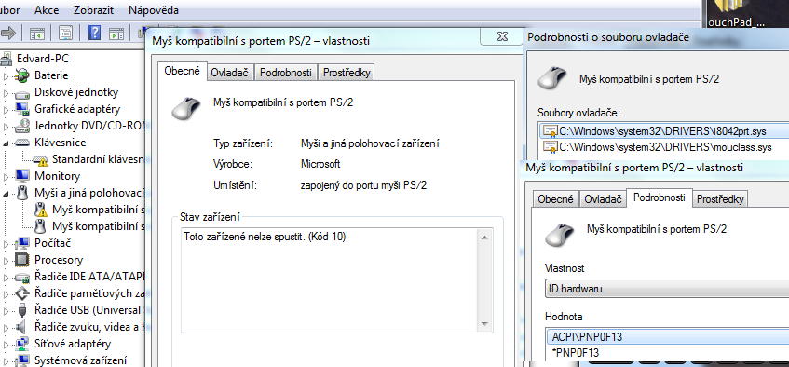Click the blue question mark help icon
Screen dimensions: 789x367
(x=95, y=34)
